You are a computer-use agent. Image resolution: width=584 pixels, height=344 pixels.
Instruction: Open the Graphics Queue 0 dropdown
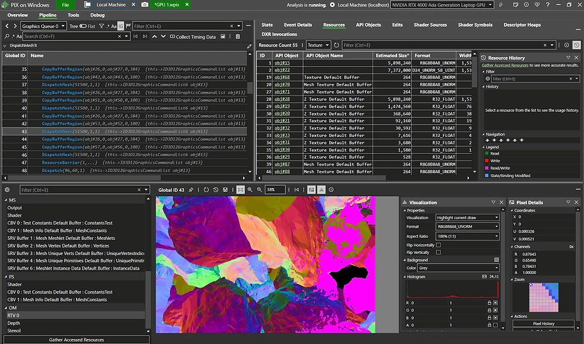[x=43, y=26]
